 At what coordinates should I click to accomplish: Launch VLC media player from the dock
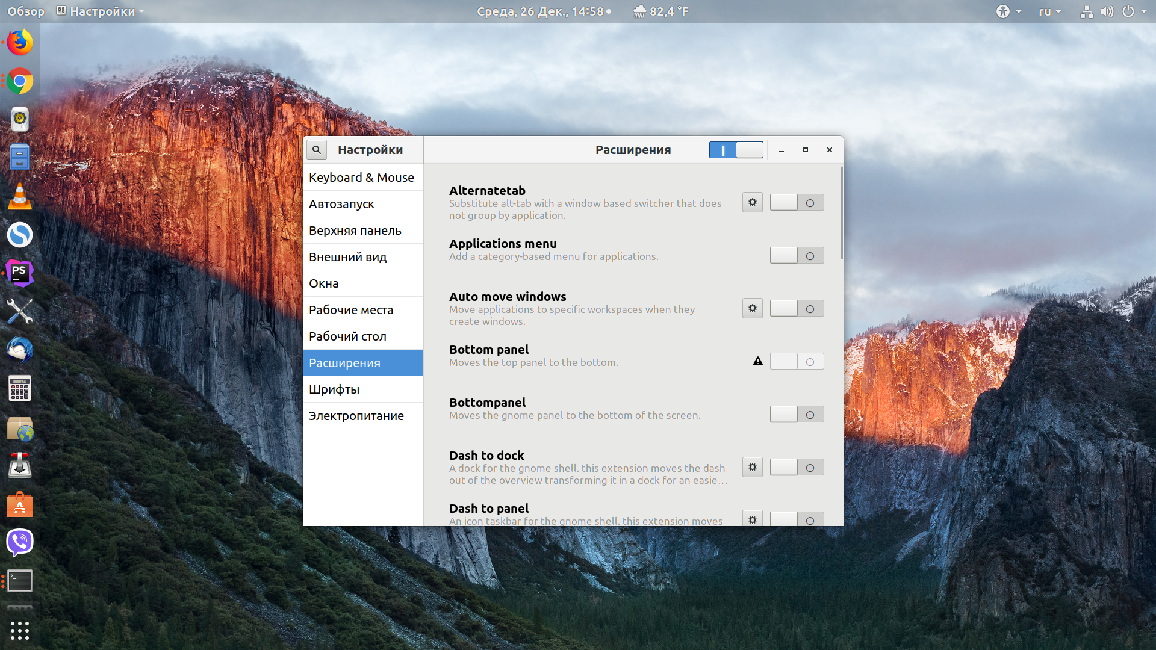(x=20, y=196)
